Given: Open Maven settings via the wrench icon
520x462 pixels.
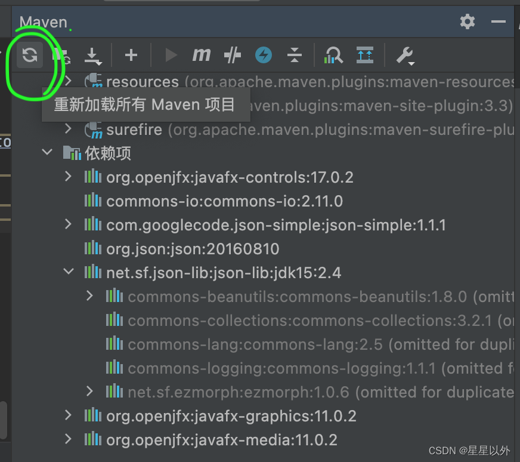Looking at the screenshot, I should (x=405, y=55).
